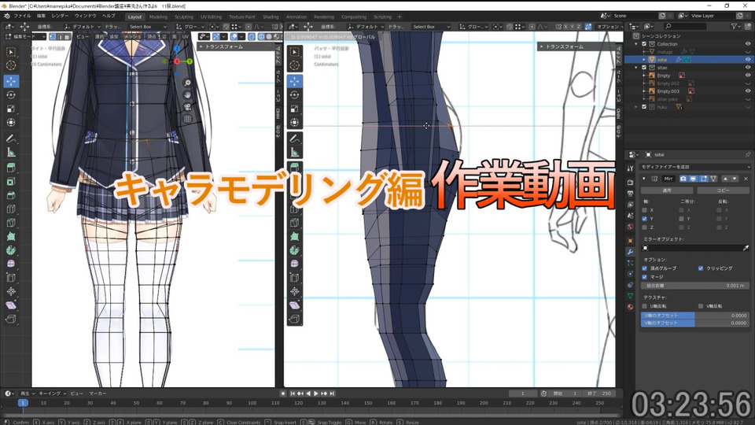Toggle camera view gizmo in left viewport
Screen dimensions: 755x425
tap(187, 106)
